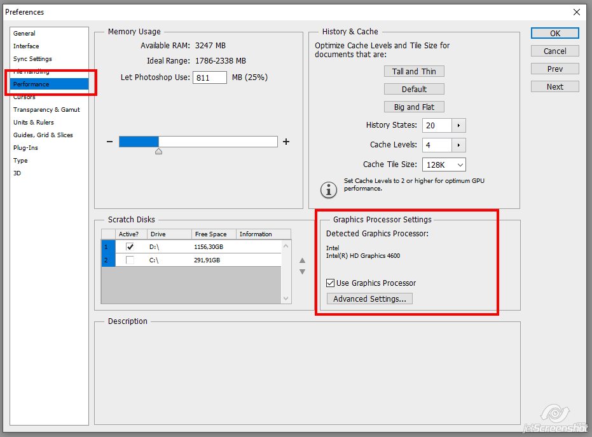This screenshot has height=437, width=592.
Task: Click the 1156,30GB free space cell
Action: point(209,247)
